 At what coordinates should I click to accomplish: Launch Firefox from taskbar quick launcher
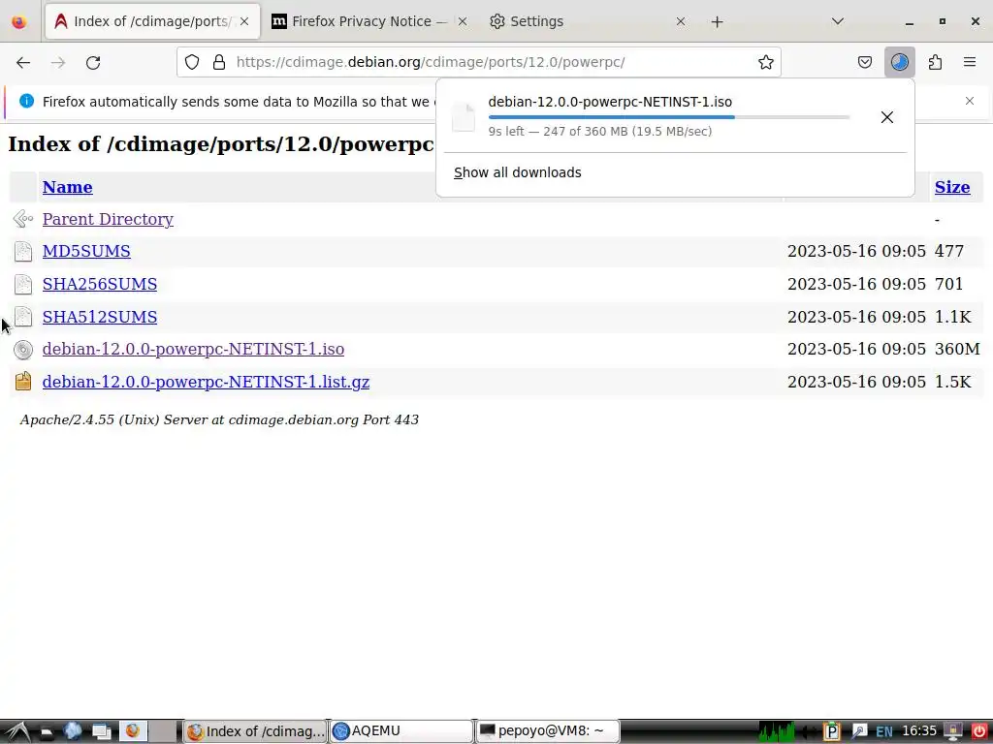tap(132, 731)
